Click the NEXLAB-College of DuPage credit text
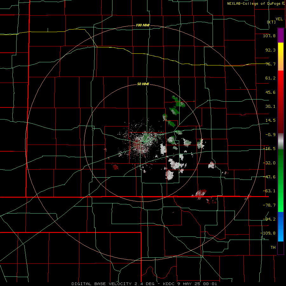 (255, 3)
